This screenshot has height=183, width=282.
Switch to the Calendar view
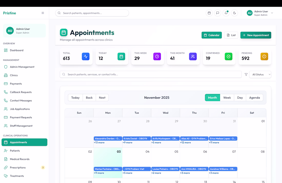211,35
